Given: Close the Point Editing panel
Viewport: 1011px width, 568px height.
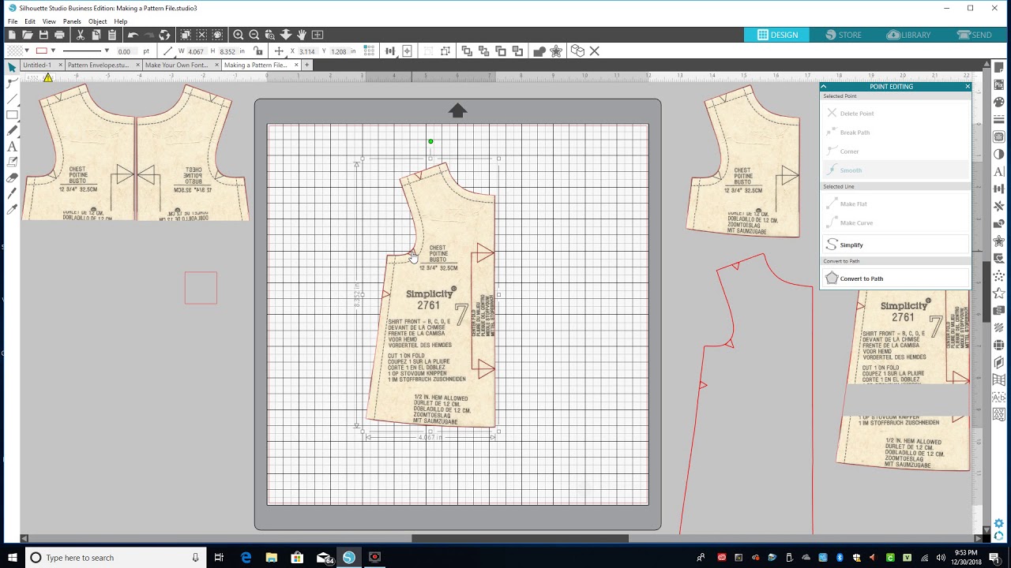Looking at the screenshot, I should [968, 87].
